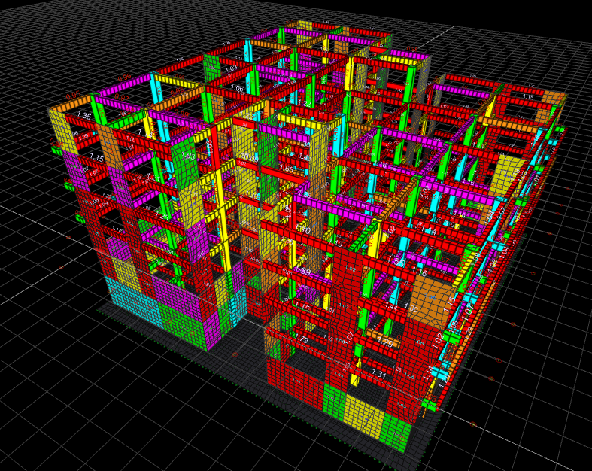Pick the beam labeled 1.16
Screen dimensions: 592x471
point(419,272)
